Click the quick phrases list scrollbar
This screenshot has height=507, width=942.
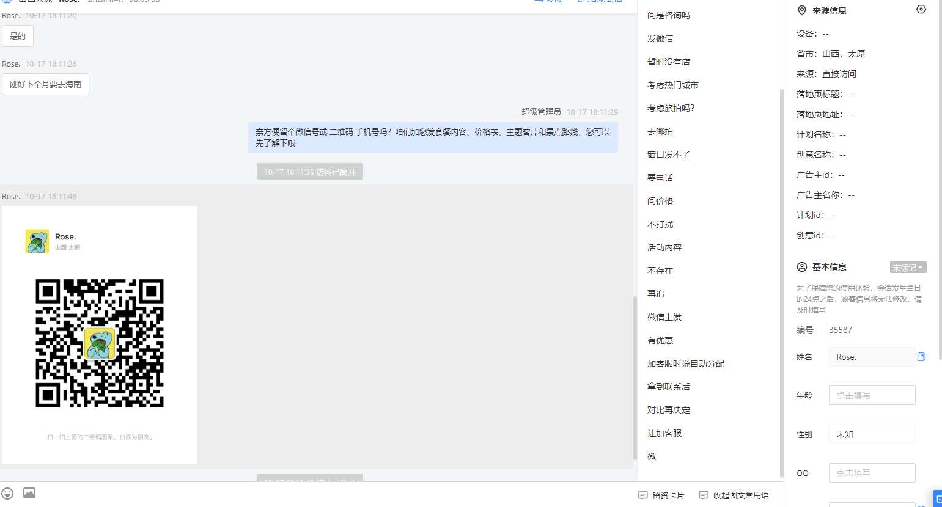tap(781, 282)
